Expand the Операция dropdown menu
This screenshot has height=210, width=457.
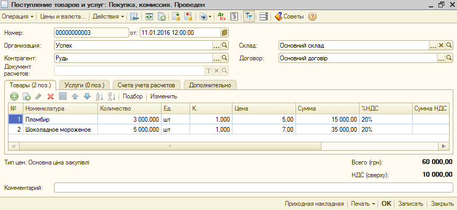coord(17,16)
